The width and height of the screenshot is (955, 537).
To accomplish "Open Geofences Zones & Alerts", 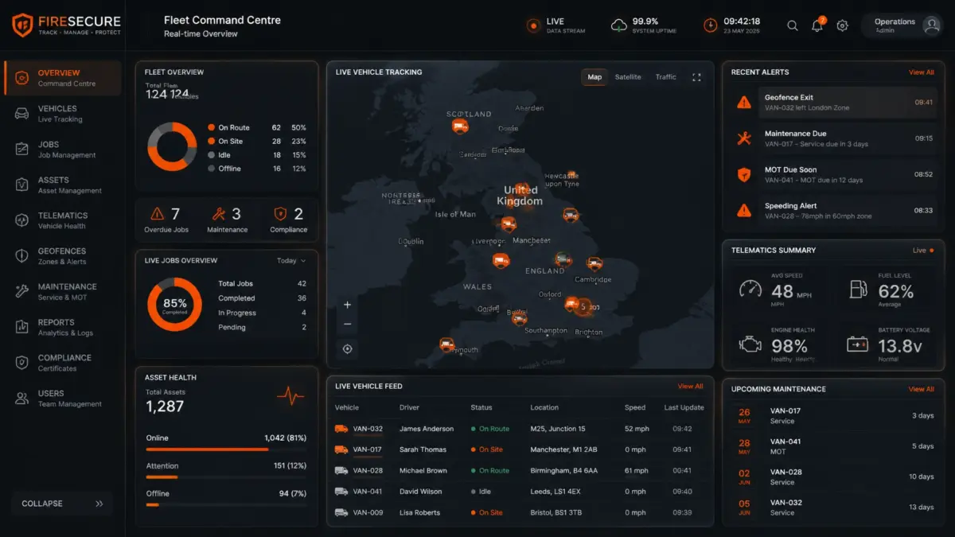I will pyautogui.click(x=62, y=256).
